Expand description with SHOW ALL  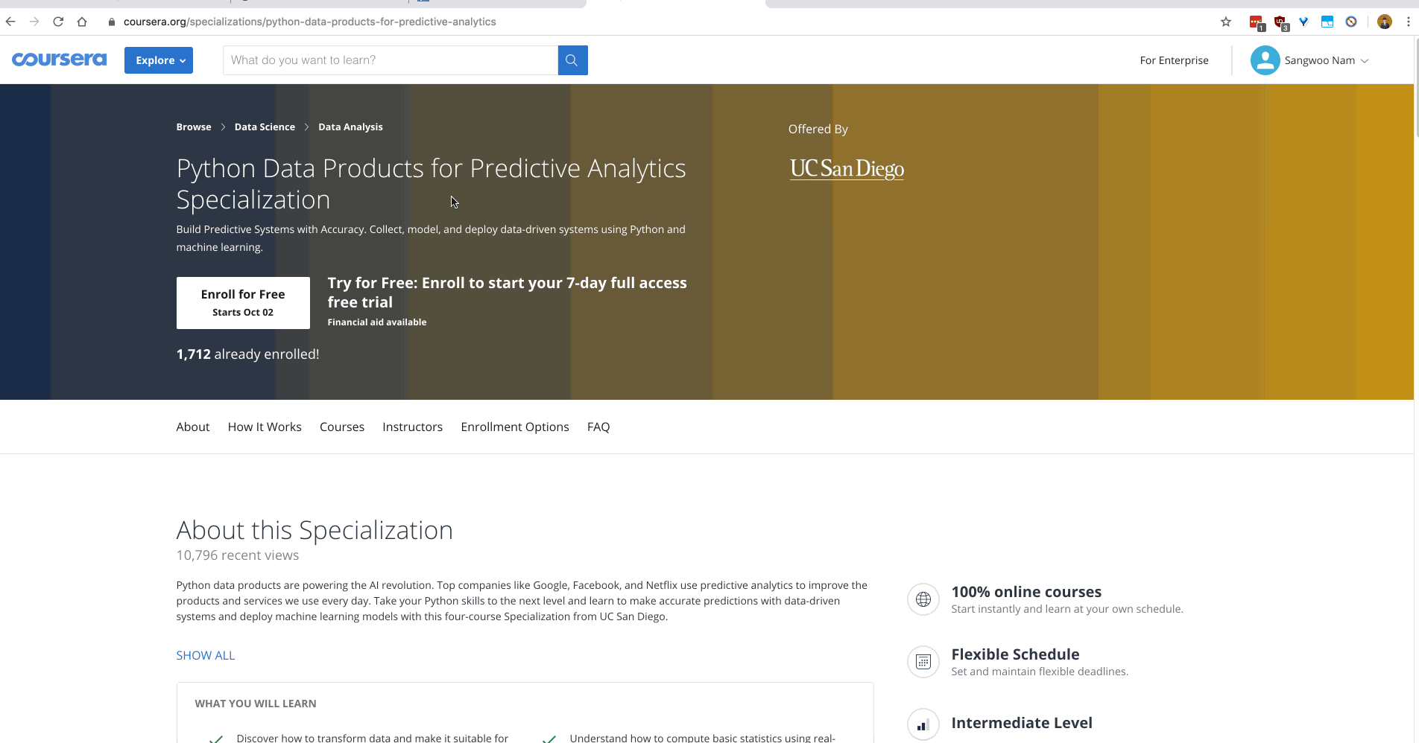206,655
